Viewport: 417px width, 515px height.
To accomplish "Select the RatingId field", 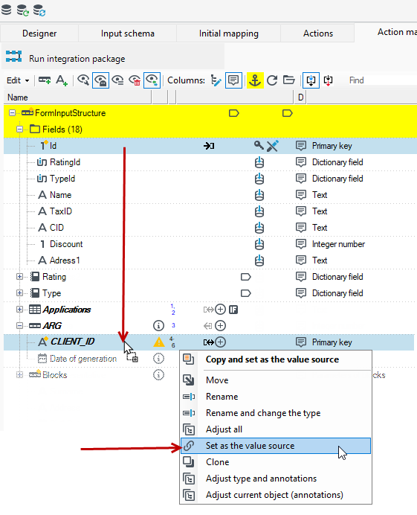I will 65,162.
